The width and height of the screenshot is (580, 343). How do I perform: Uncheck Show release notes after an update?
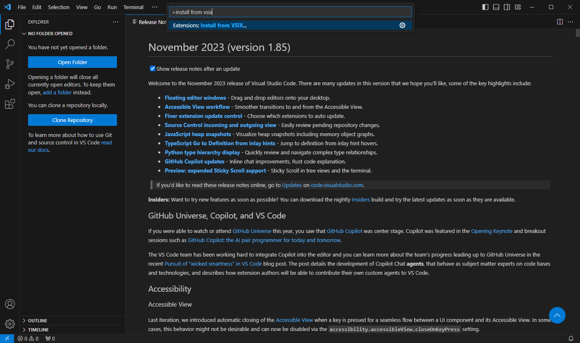coord(152,69)
